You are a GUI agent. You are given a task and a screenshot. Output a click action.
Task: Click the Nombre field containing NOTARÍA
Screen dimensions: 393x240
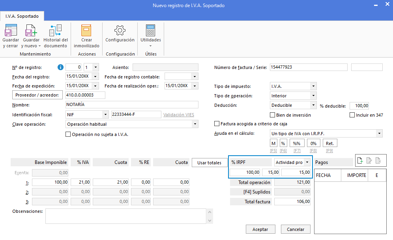[x=132, y=104]
